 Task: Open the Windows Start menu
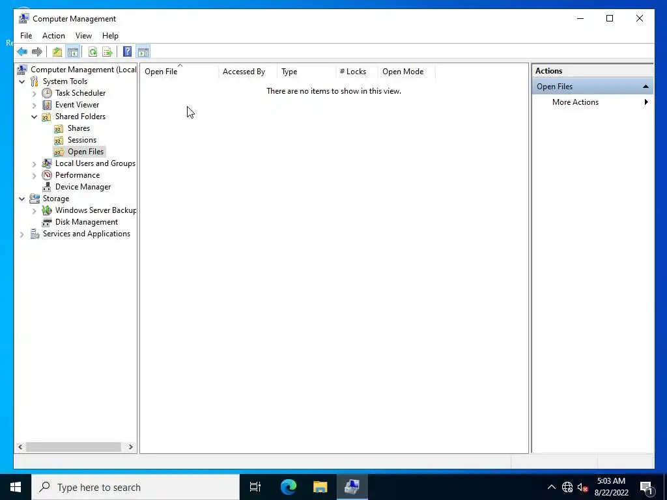[x=16, y=487]
